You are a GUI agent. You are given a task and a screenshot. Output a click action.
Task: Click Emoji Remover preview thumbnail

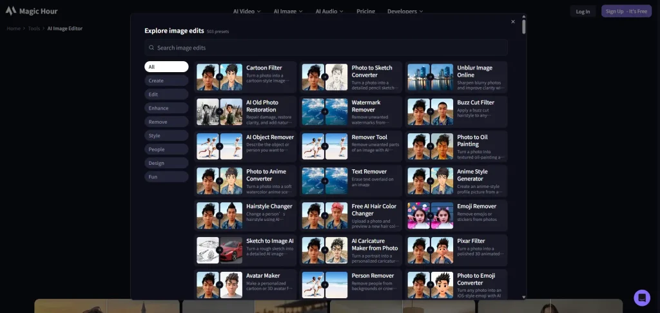click(430, 215)
